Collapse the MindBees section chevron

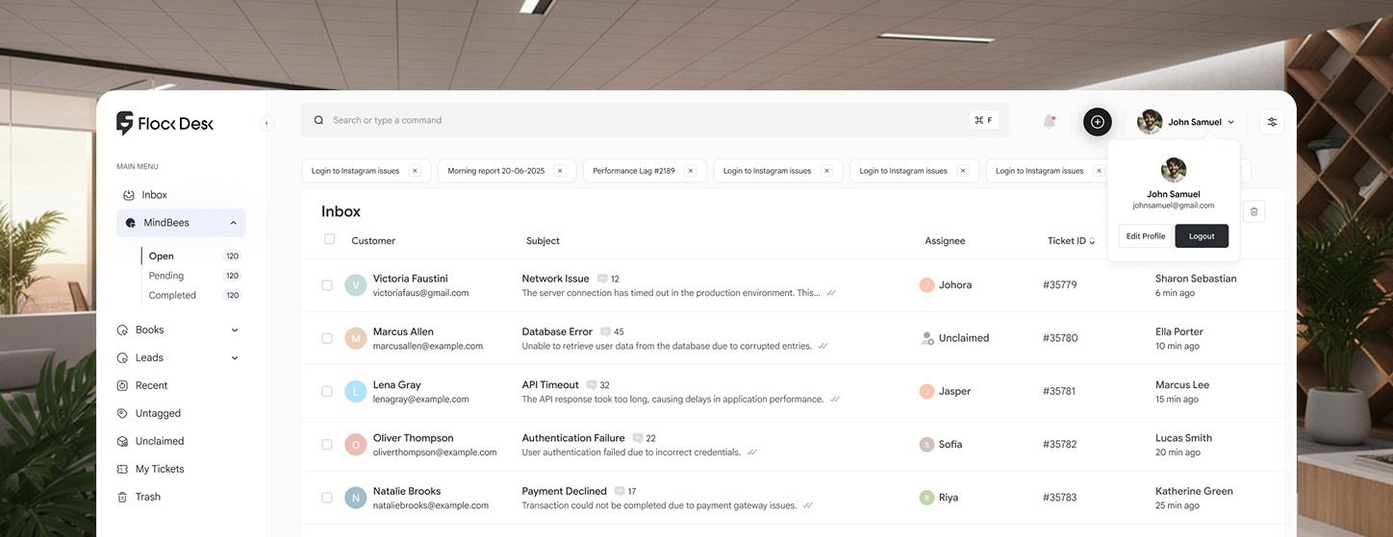(234, 223)
